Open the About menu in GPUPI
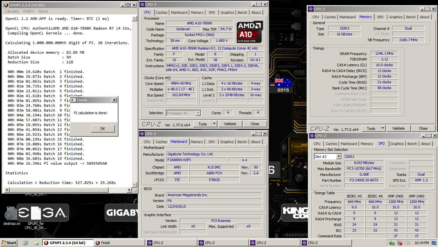The height and width of the screenshot is (247, 438). [43, 11]
